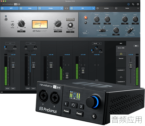Screen dimensions: 145x126
Task: Select the Out to OBS mix
Action: coord(121,48)
